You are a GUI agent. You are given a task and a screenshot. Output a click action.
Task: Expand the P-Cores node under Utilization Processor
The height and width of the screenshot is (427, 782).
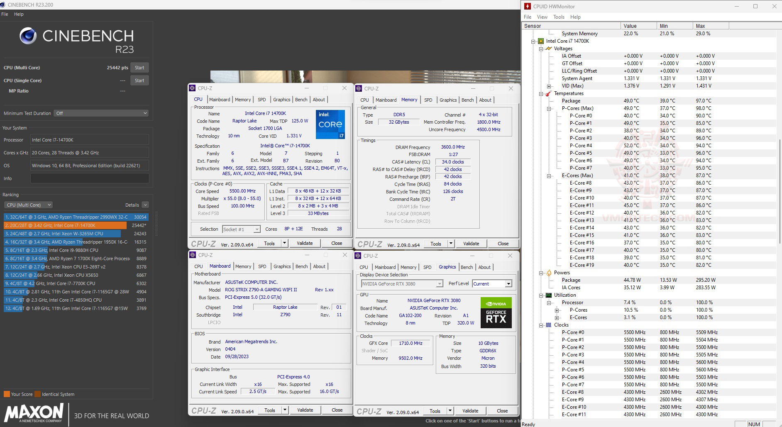click(x=557, y=310)
